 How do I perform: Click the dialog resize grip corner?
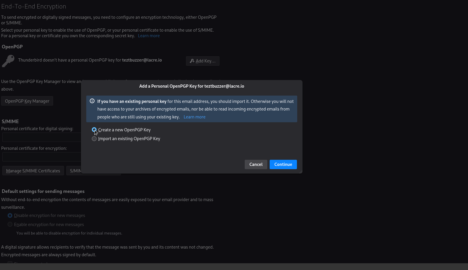pos(300,172)
